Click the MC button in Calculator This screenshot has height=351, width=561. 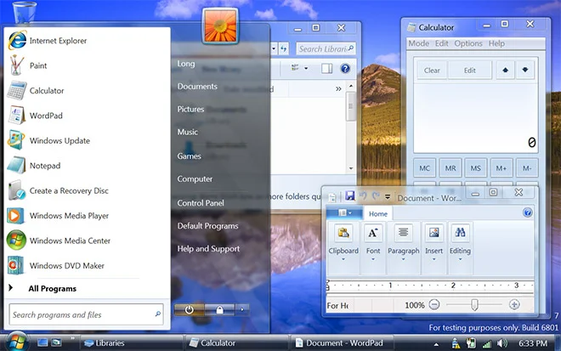click(x=425, y=168)
